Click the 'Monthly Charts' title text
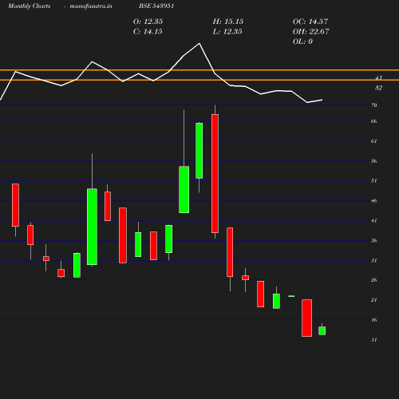 (30, 6)
